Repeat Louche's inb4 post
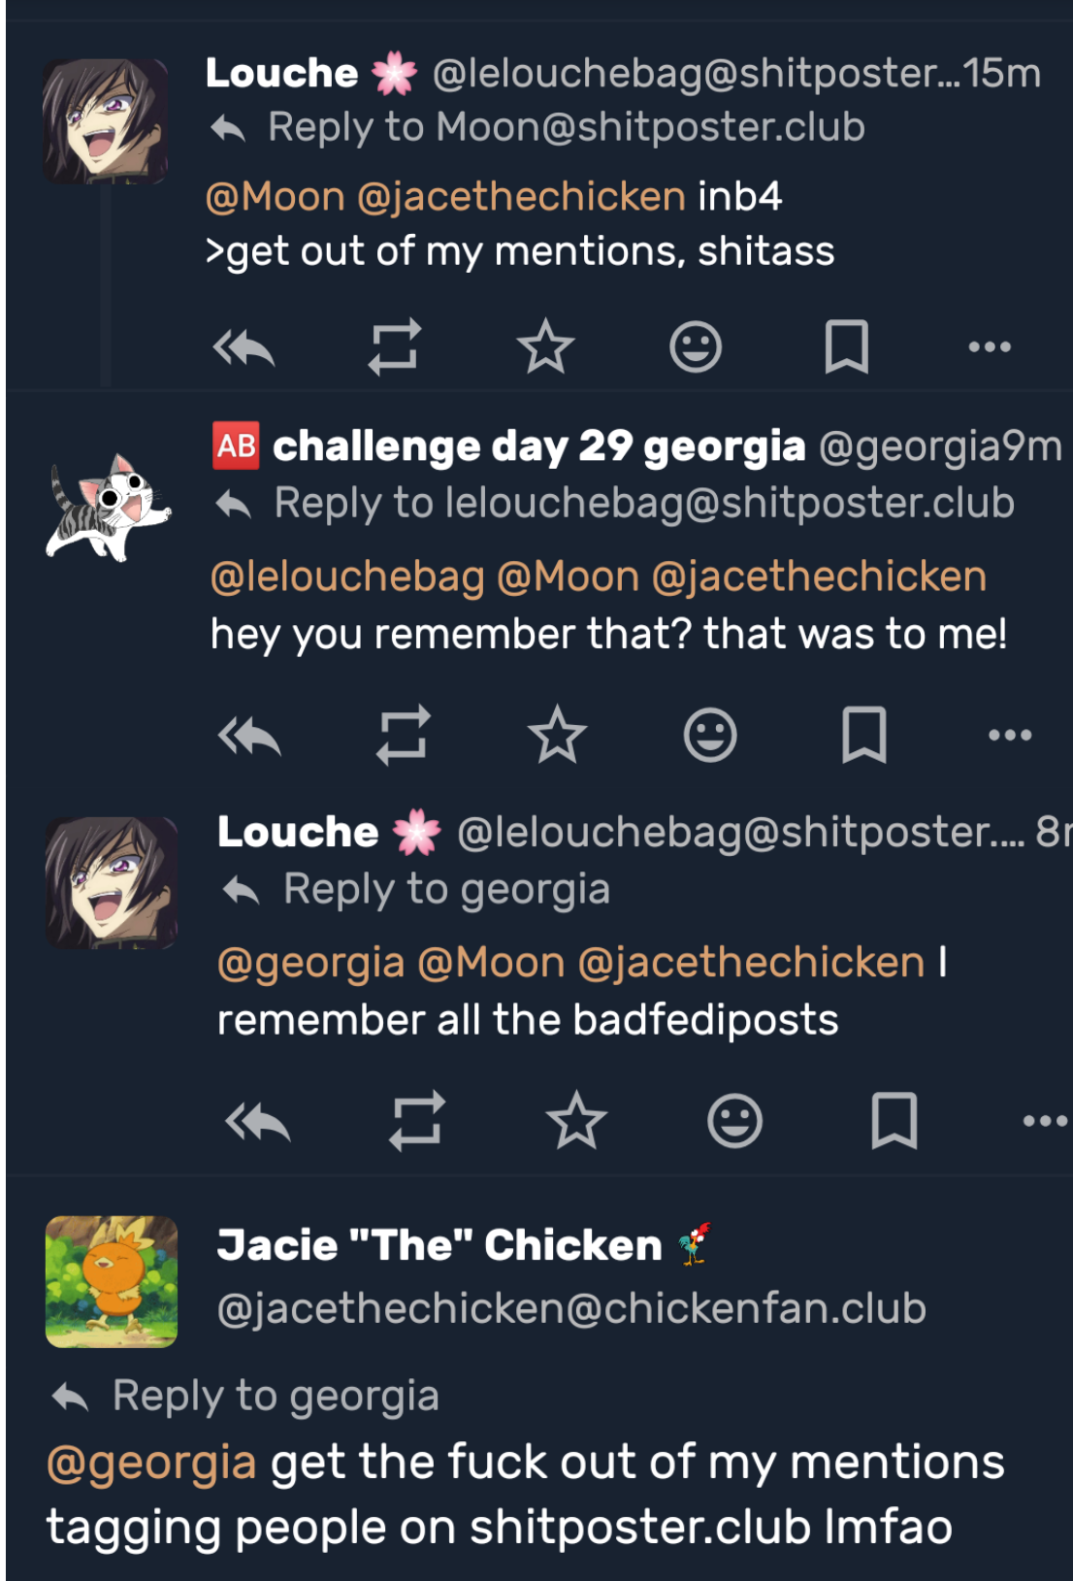Image resolution: width=1073 pixels, height=1581 pixels. [395, 346]
